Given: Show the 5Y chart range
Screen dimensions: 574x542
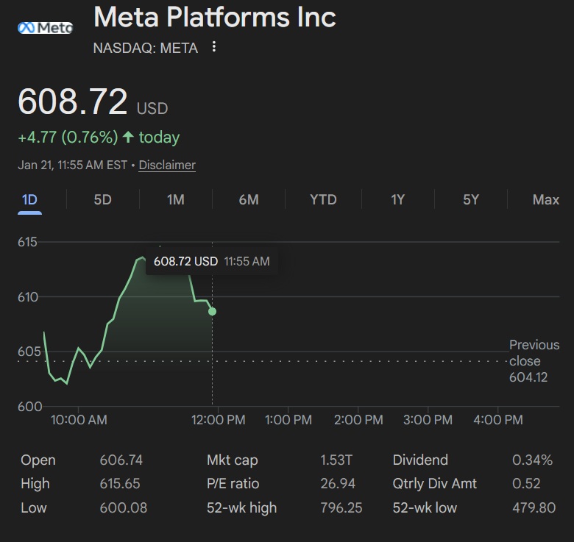Looking at the screenshot, I should click(471, 199).
